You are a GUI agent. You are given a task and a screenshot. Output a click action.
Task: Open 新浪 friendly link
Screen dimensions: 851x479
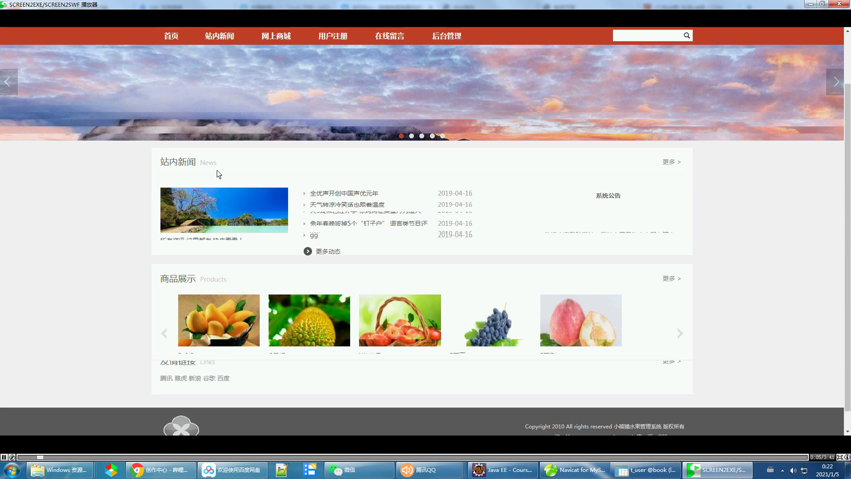pos(195,378)
